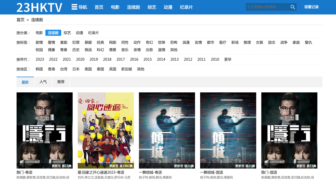Image resolution: width=336 pixels, height=182 pixels.
Task: Click the search magnifier icon
Action: [x=293, y=7]
